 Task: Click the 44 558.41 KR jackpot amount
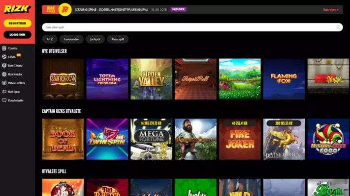pos(240,123)
